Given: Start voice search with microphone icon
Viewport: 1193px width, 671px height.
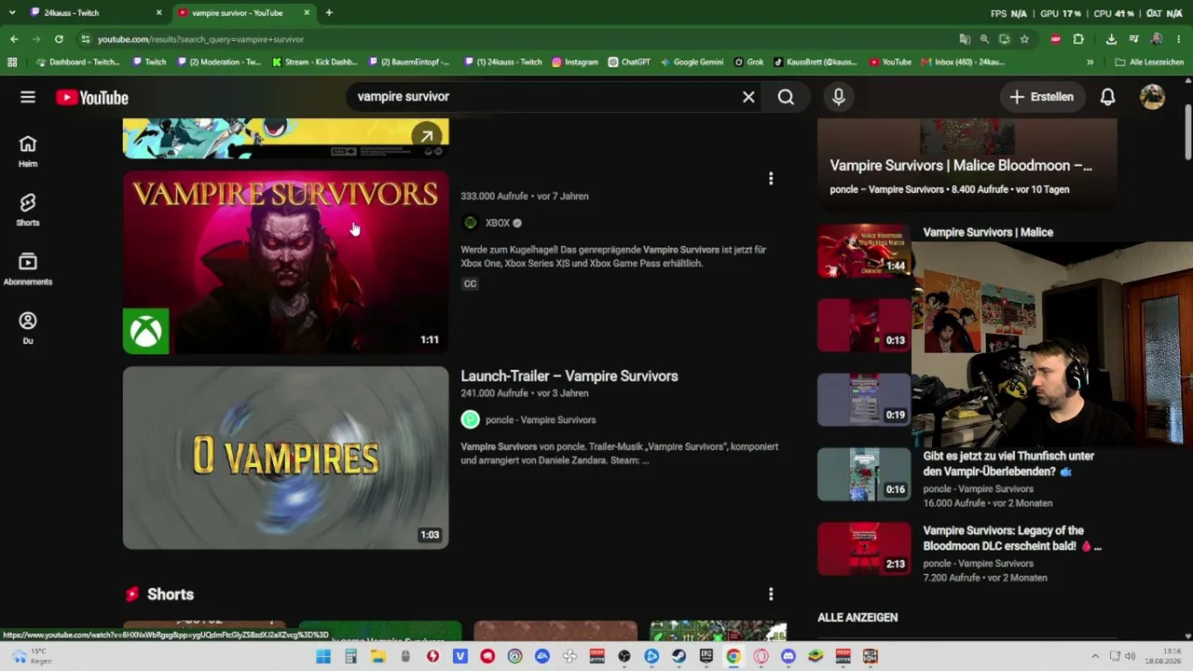Looking at the screenshot, I should [x=839, y=97].
